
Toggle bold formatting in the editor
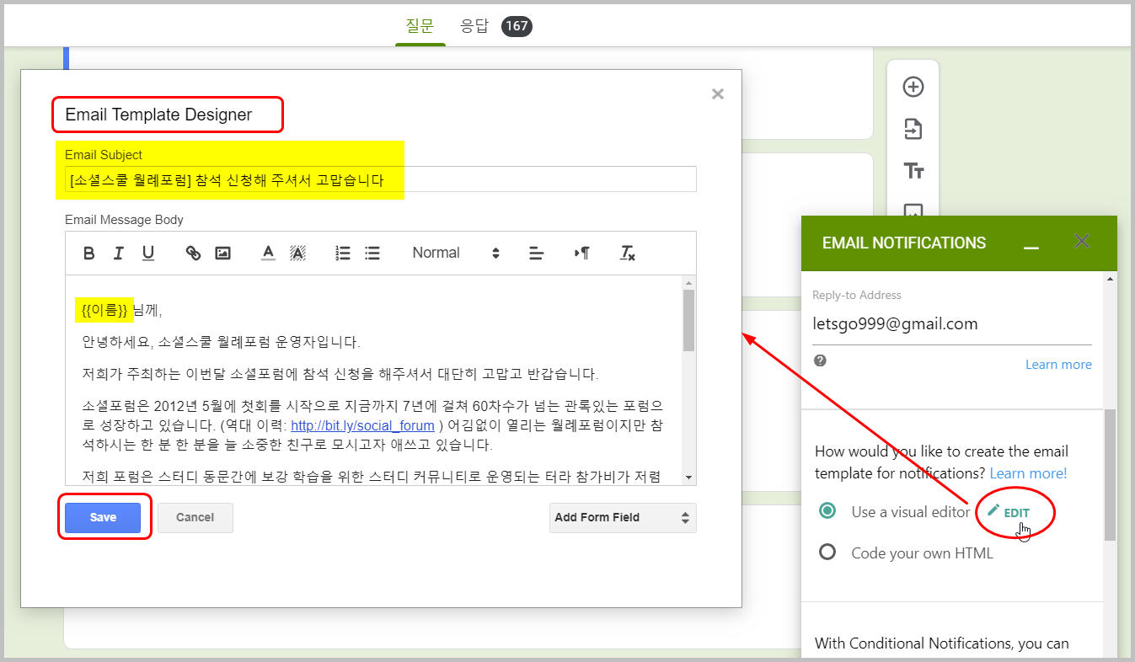pyautogui.click(x=88, y=253)
